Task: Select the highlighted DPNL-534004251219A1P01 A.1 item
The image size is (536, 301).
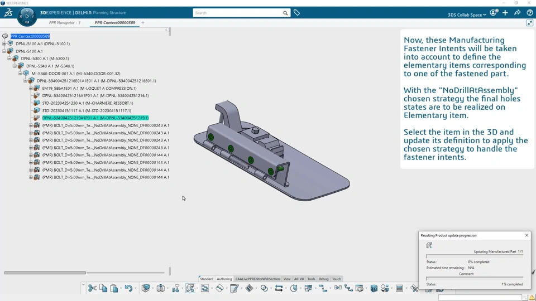Action: tap(95, 118)
